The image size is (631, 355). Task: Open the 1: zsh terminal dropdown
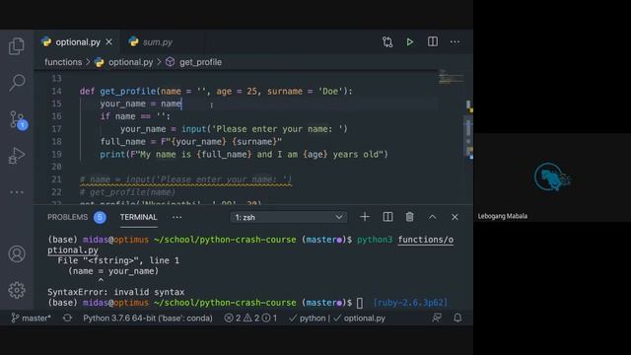coord(289,217)
